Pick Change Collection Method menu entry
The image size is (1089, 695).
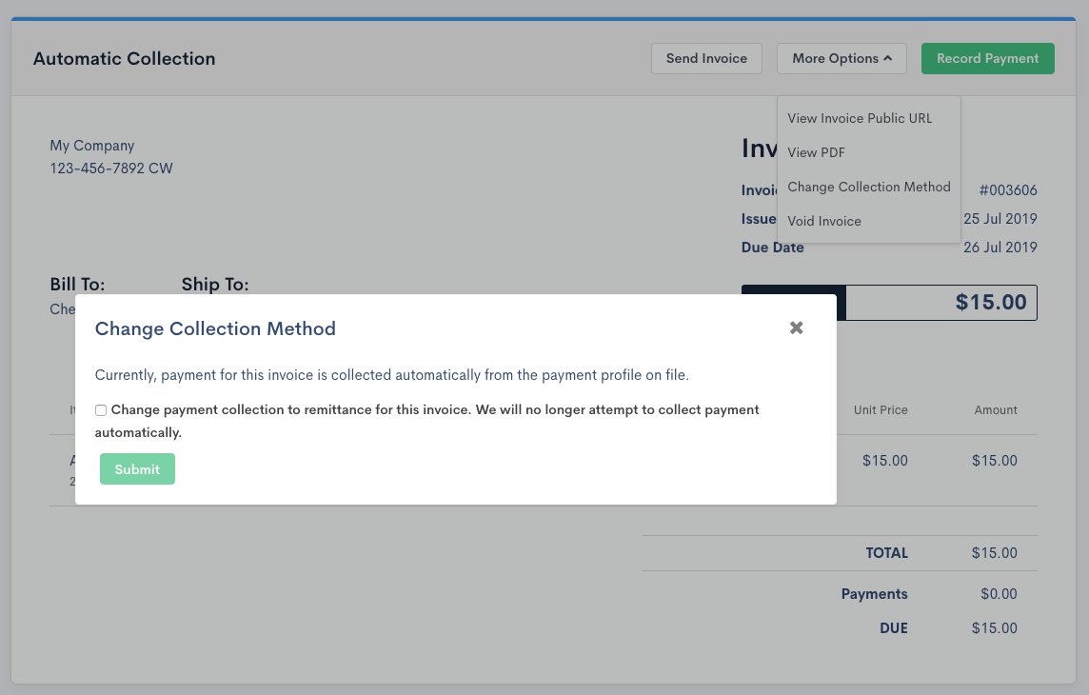868,187
